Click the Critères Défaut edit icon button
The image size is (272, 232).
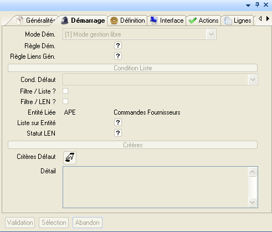(70, 158)
